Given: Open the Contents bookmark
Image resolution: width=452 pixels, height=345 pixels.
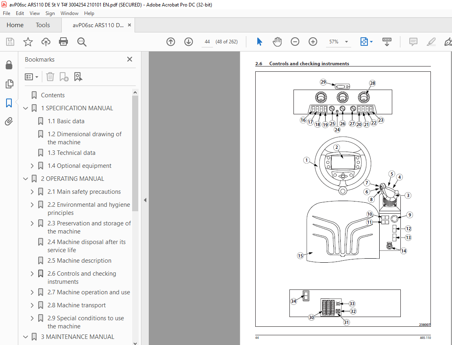Looking at the screenshot, I should coord(53,95).
